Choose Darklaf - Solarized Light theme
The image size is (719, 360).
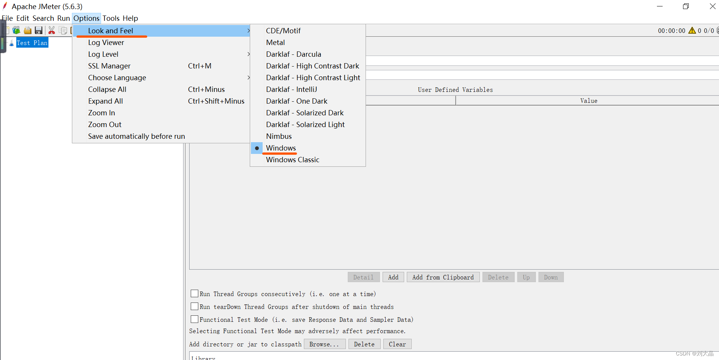click(308, 124)
